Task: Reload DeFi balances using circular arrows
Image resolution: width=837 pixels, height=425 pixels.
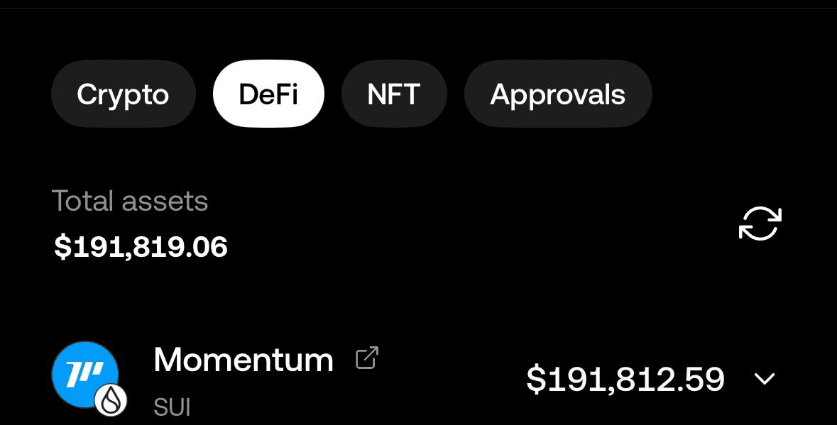Action: [x=760, y=223]
